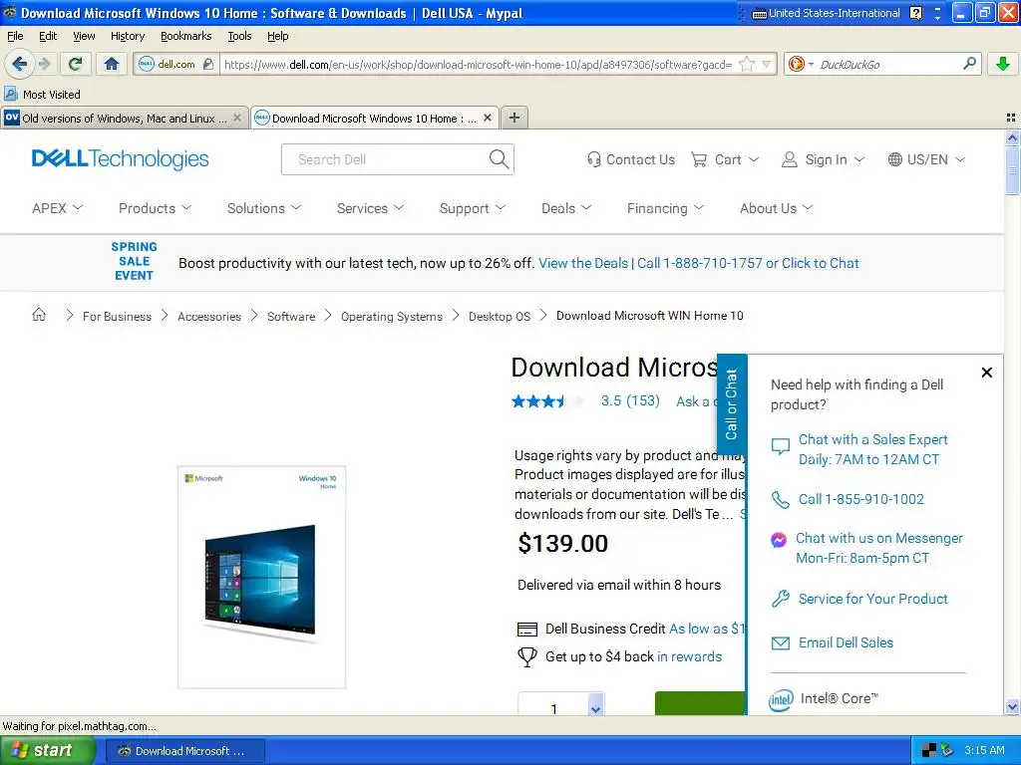Open the list all tabs icon
Screen dimensions: 1021x765
point(1011,118)
